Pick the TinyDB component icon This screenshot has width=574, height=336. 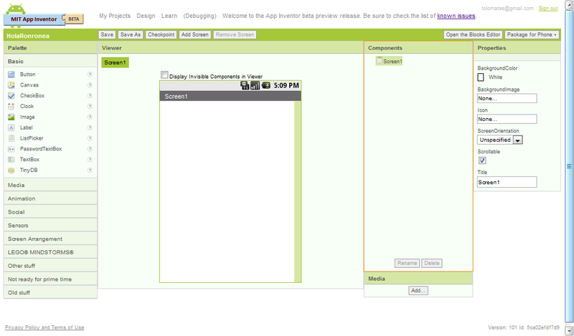point(11,170)
